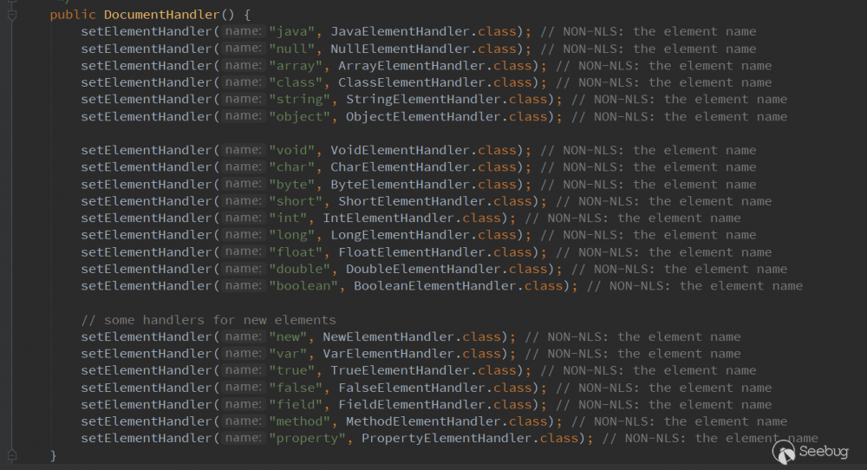Screen dimensions: 867x470
Task: Select the "string" string literal
Action: [x=299, y=100]
